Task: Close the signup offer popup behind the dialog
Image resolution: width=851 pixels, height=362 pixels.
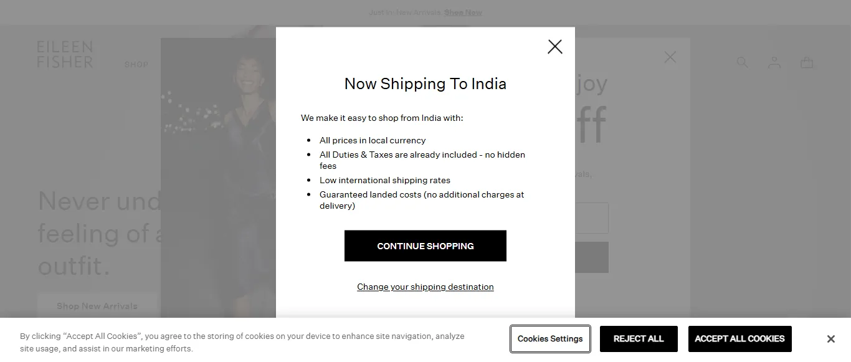Action: click(x=670, y=57)
